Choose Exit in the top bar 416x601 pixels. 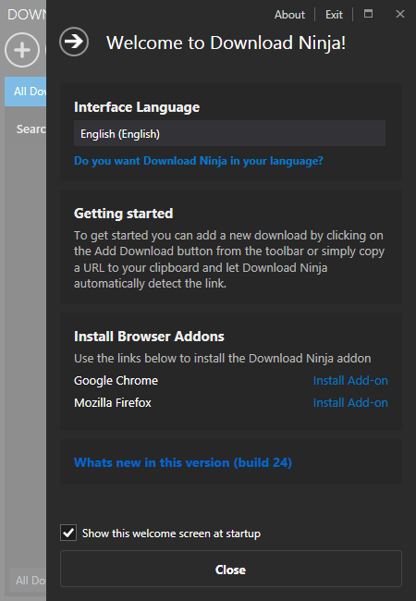pos(334,15)
